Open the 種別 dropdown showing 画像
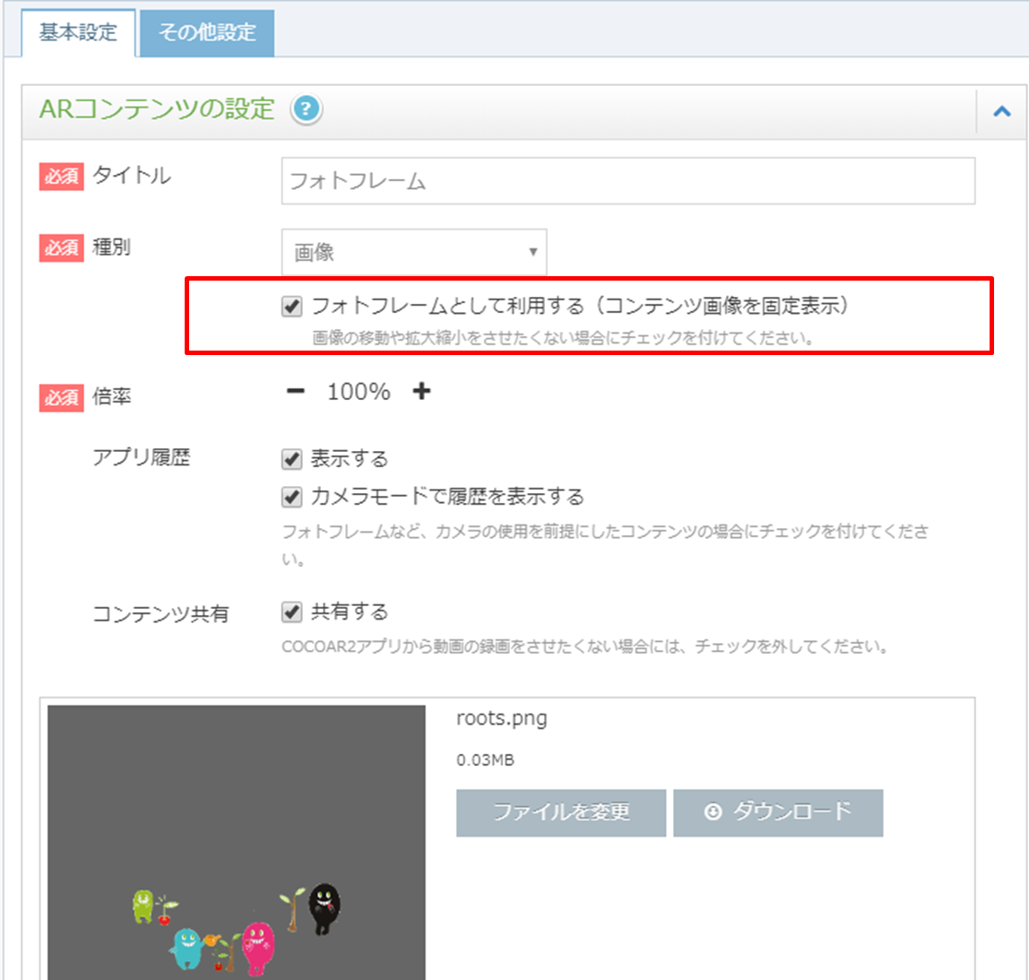This screenshot has height=980, width=1029. point(414,252)
